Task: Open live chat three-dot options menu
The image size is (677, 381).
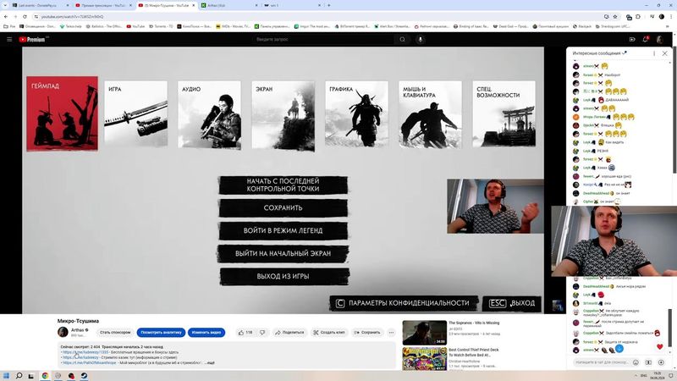Action: click(653, 53)
